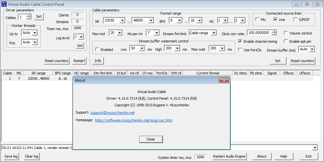Click the Signal column header
This screenshot has width=324, height=162.
pos(272,73)
